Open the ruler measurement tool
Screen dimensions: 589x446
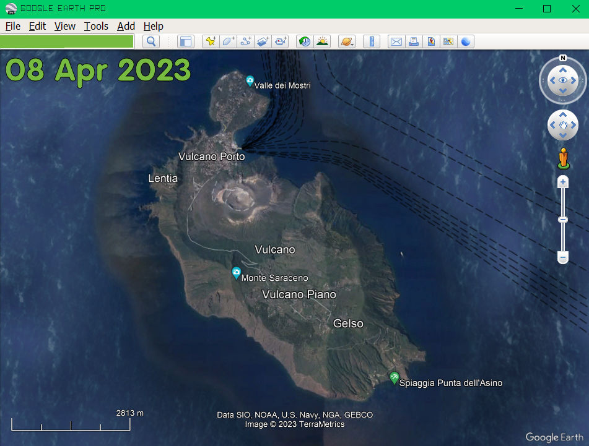[372, 41]
